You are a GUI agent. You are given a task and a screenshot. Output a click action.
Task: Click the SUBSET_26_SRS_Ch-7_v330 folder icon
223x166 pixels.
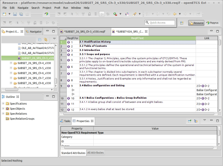point(15,78)
